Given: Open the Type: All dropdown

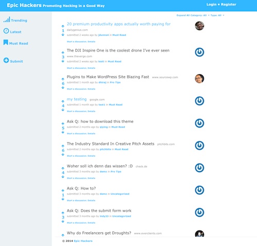Looking at the screenshot, I should pos(217,15).
